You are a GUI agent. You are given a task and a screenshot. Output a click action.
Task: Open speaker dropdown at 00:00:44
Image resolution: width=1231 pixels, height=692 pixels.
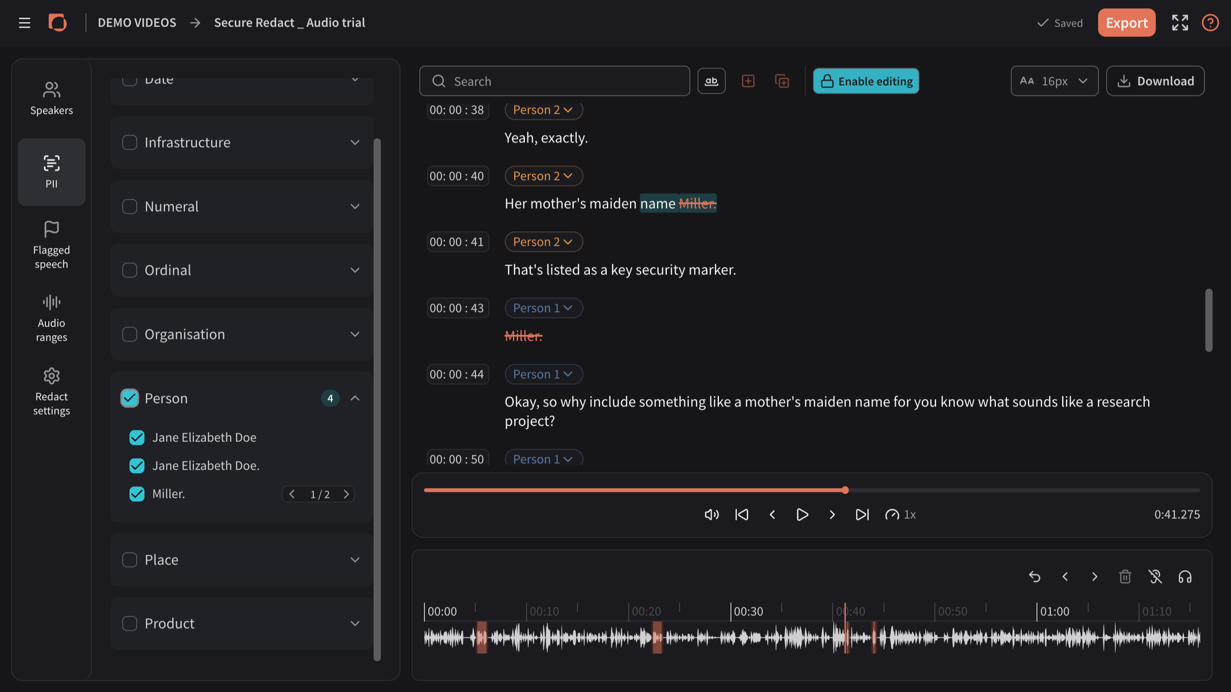pyautogui.click(x=544, y=374)
